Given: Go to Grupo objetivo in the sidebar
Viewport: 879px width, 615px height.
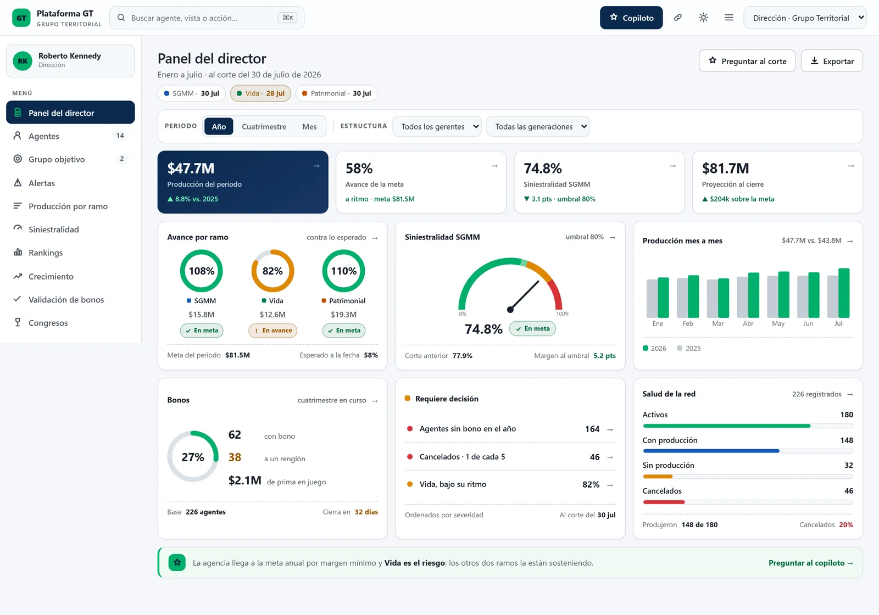Looking at the screenshot, I should (70, 159).
